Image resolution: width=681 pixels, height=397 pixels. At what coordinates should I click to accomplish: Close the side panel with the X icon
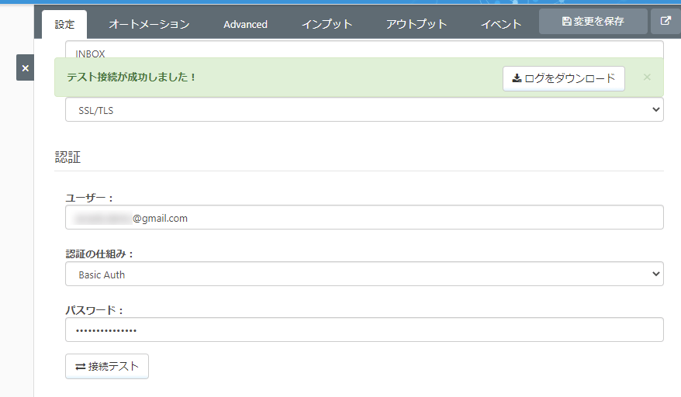25,68
